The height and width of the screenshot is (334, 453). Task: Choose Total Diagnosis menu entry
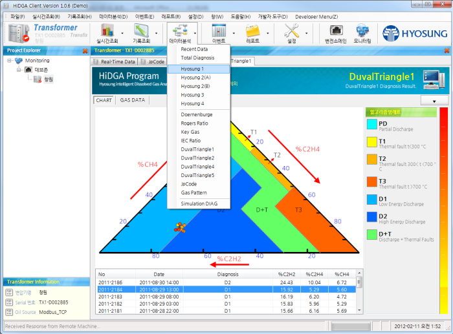point(199,57)
